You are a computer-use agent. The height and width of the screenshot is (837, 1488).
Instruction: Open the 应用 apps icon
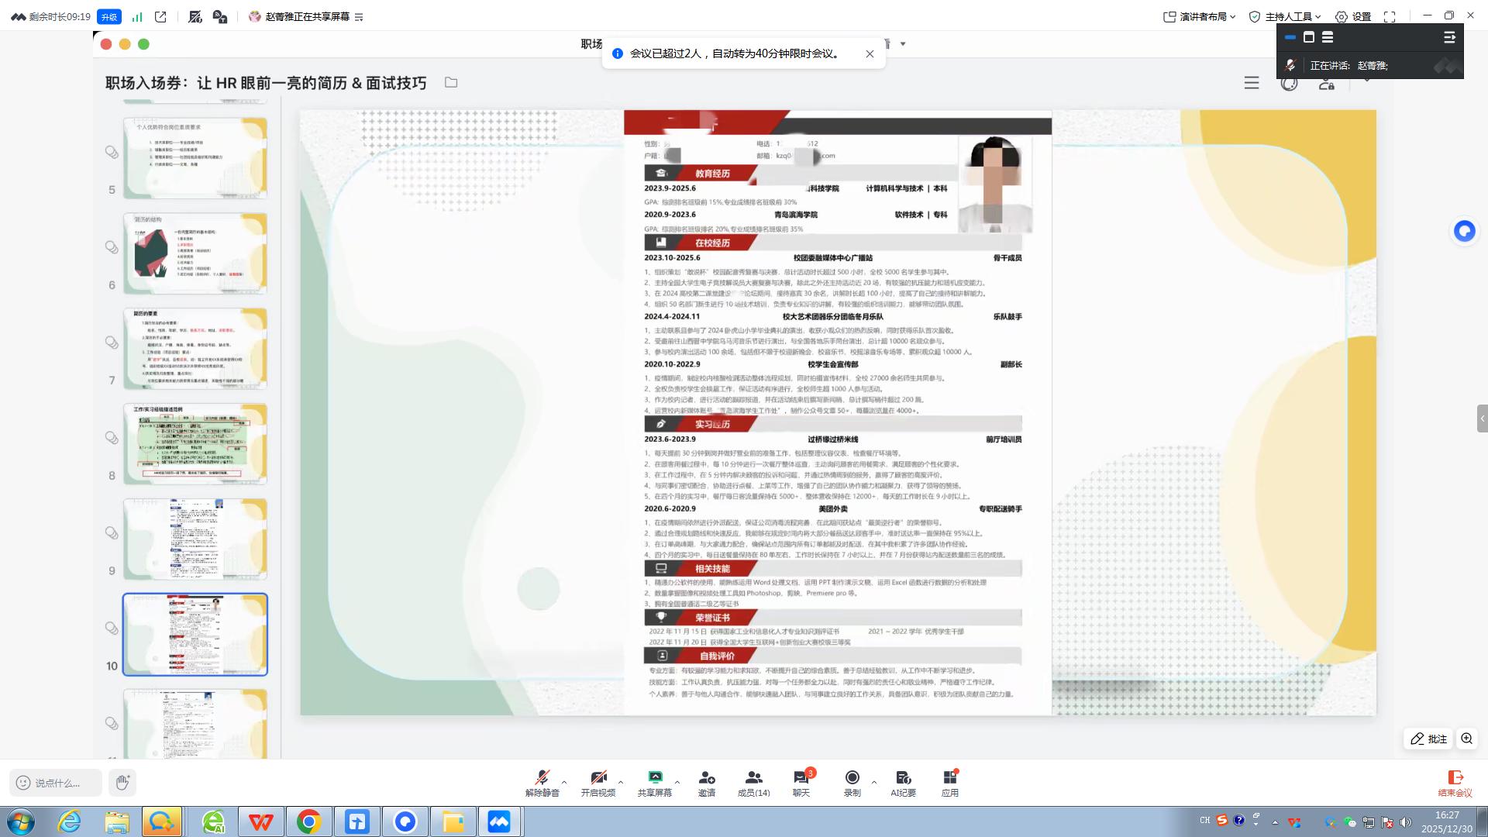tap(949, 782)
